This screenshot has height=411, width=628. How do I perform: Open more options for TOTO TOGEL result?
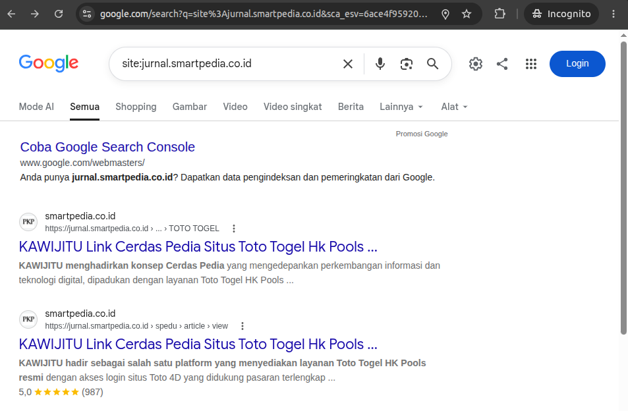(234, 229)
